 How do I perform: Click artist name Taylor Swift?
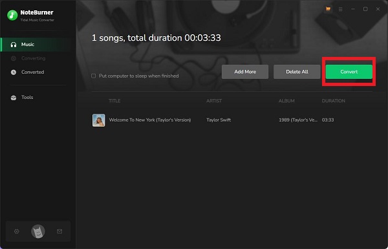point(219,120)
